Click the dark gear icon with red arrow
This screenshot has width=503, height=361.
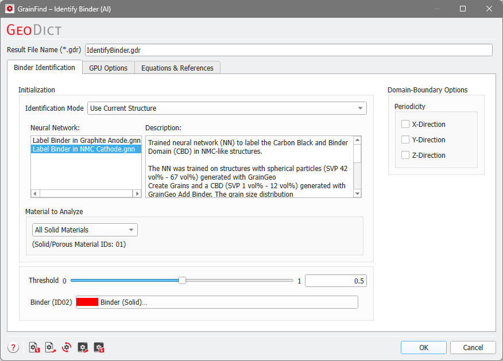83,348
